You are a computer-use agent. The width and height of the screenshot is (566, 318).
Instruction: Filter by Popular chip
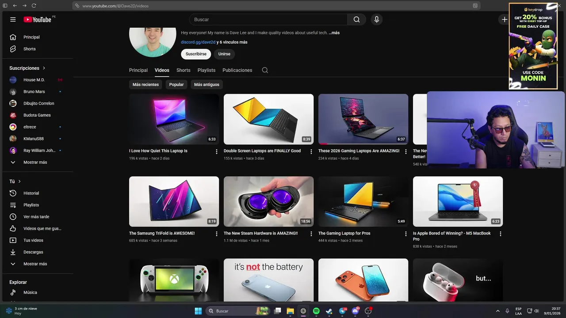(176, 84)
